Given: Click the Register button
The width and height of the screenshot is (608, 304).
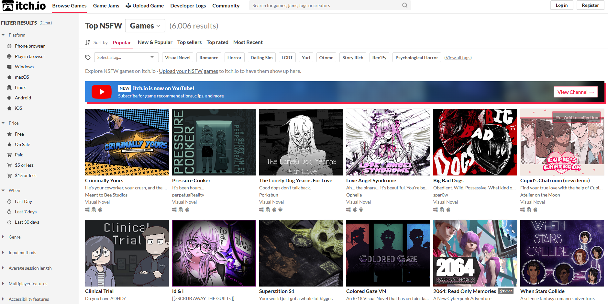Looking at the screenshot, I should click(590, 5).
